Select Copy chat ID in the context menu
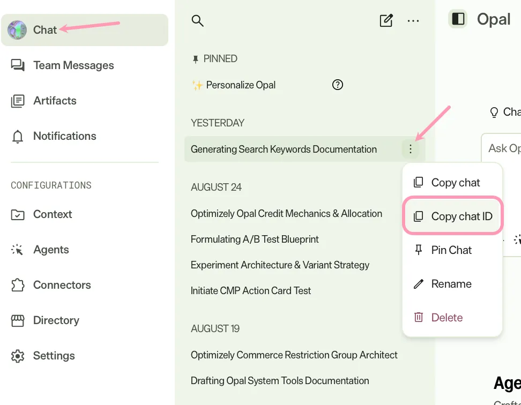 [452, 216]
